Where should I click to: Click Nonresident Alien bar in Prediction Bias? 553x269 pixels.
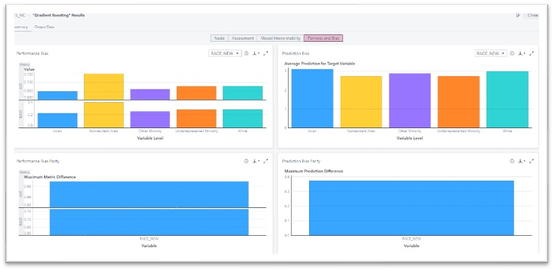click(x=361, y=102)
